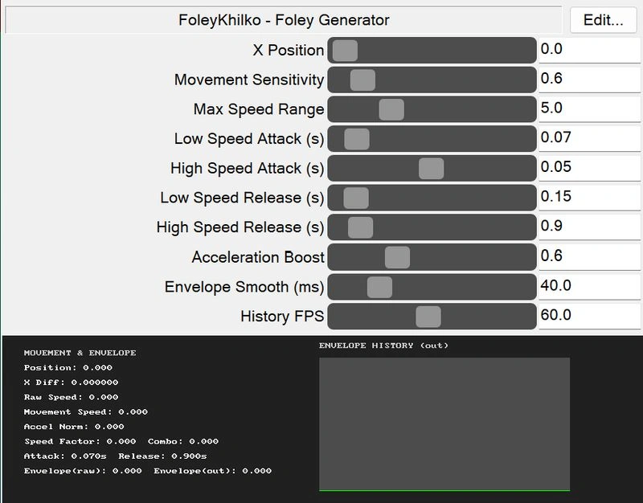Click the 'Movement Sensitivity' label
This screenshot has height=503, width=643.
point(249,80)
